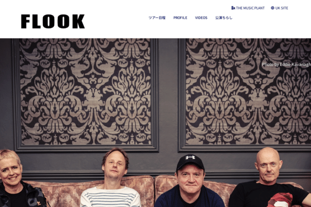Image resolution: width=311 pixels, height=207 pixels.
Task: Click the man in the striped shirt
Action: [x=112, y=178]
